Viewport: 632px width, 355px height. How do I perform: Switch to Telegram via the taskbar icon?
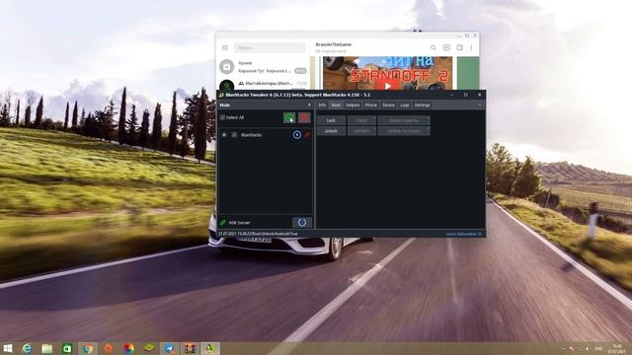point(170,348)
